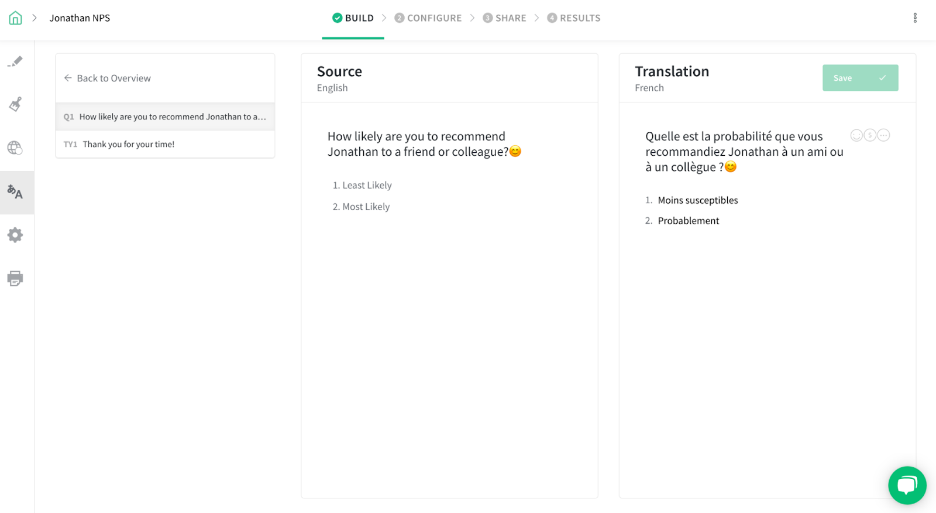Image resolution: width=936 pixels, height=513 pixels.
Task: Open the settings gear panel
Action: (15, 235)
